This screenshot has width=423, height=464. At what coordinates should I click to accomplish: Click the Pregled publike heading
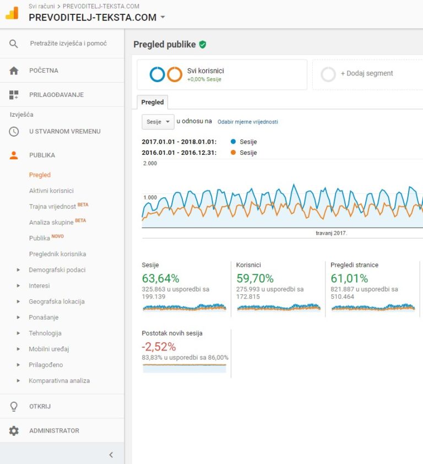point(165,45)
